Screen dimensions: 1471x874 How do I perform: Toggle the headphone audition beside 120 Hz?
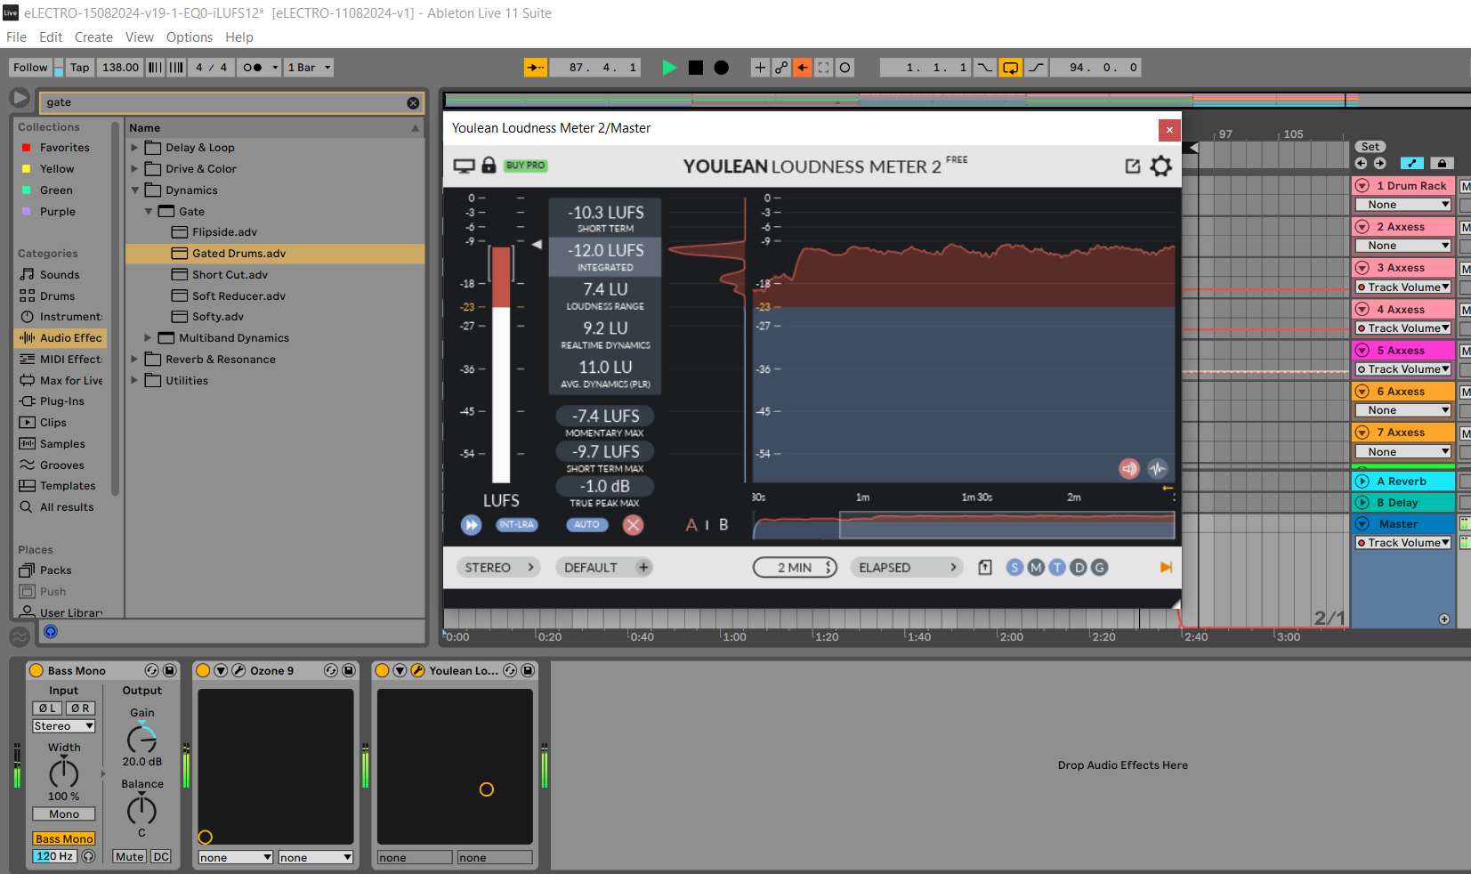pos(88,856)
